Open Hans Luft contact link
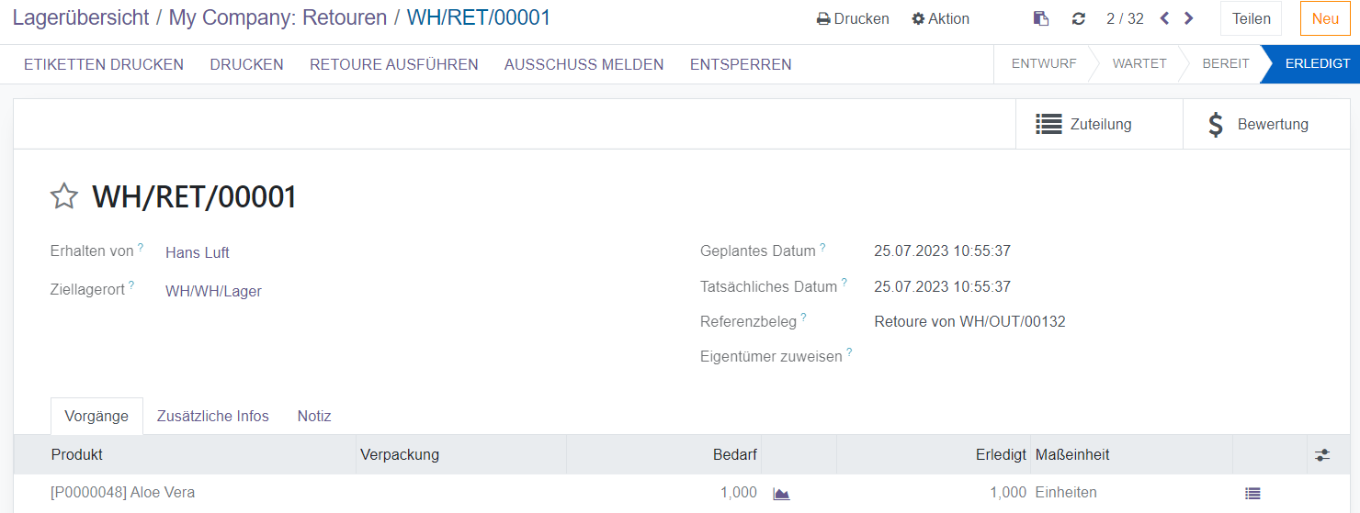This screenshot has width=1360, height=513. point(198,252)
